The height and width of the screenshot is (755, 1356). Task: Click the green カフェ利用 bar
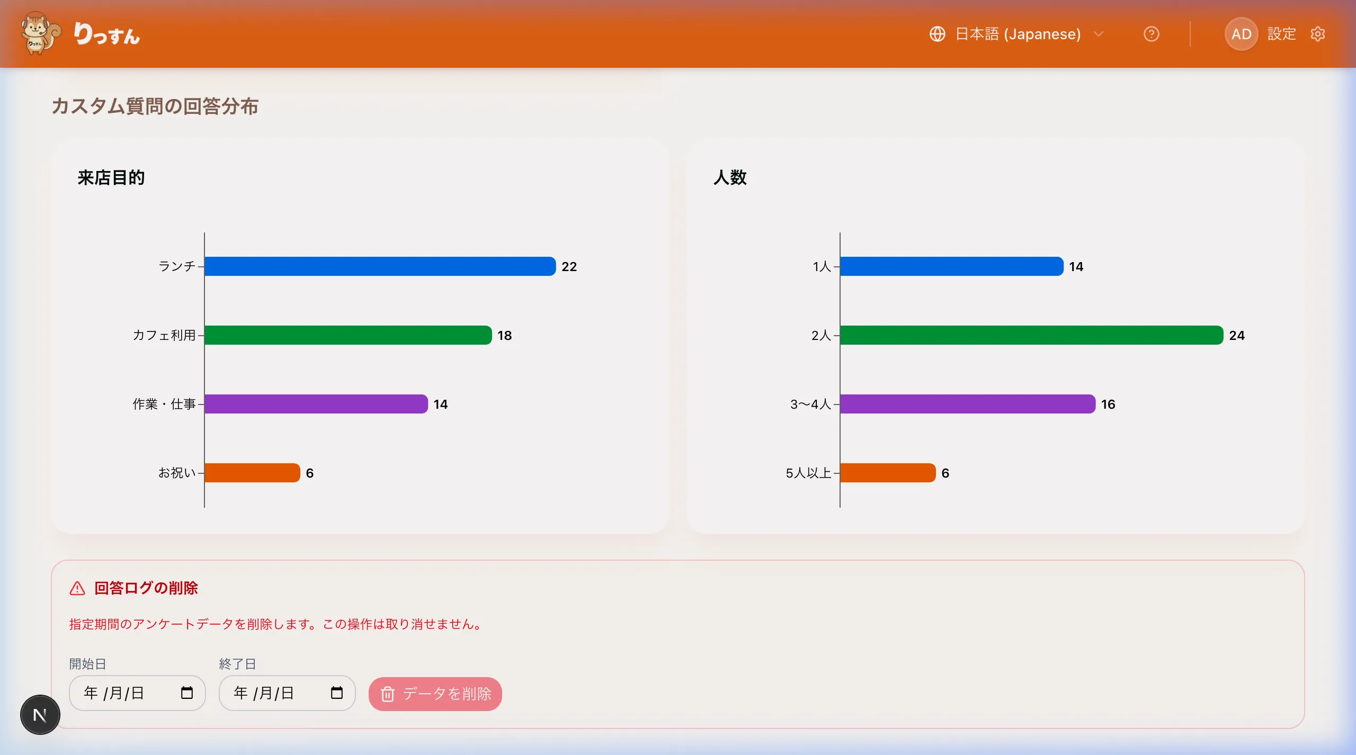[x=348, y=335]
